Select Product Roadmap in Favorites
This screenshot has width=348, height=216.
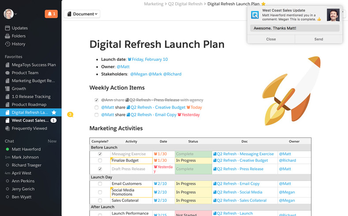pos(29,104)
